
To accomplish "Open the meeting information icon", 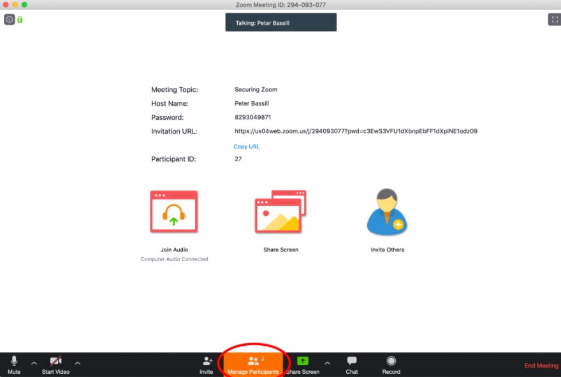I will (x=10, y=19).
